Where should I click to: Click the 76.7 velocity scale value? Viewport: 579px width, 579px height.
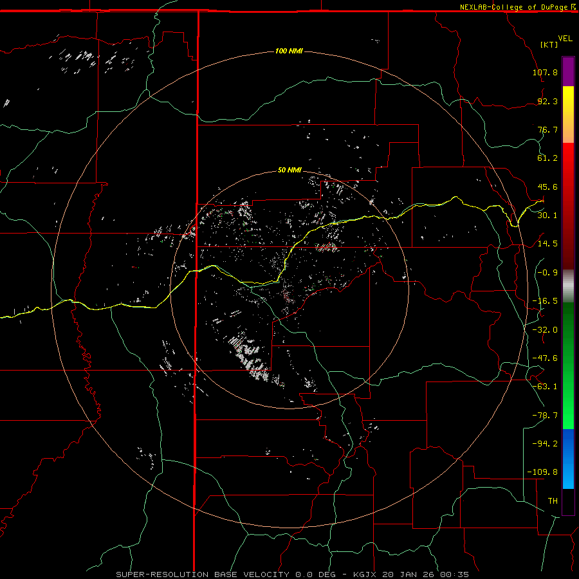tap(547, 129)
